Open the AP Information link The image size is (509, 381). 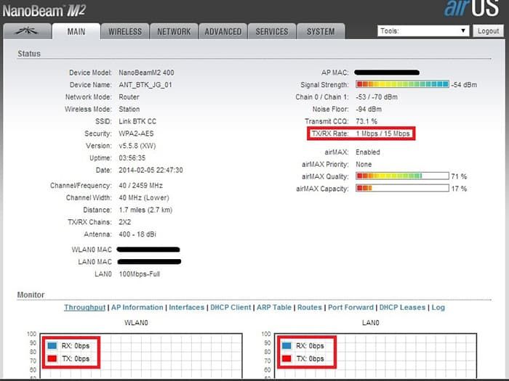(x=137, y=308)
